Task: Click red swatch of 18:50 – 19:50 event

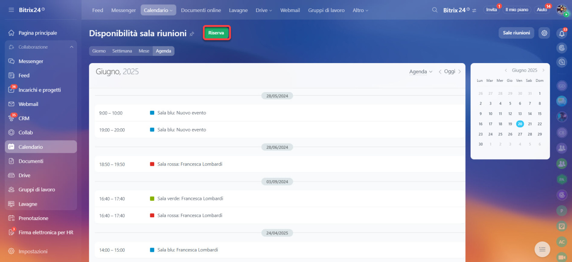Action: [x=152, y=164]
